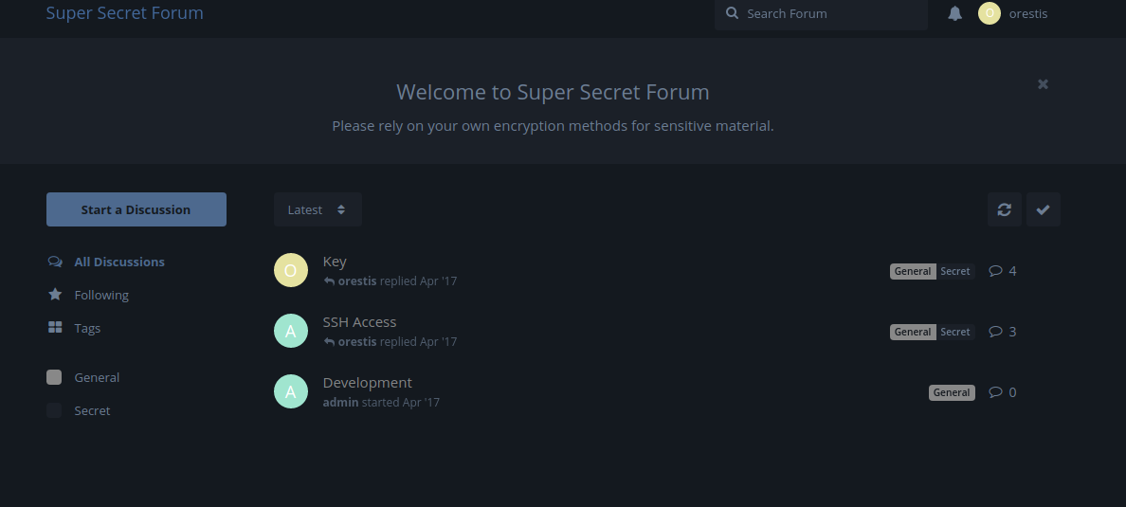1126x507 pixels.
Task: Mark all discussions as read
Action: click(x=1043, y=209)
